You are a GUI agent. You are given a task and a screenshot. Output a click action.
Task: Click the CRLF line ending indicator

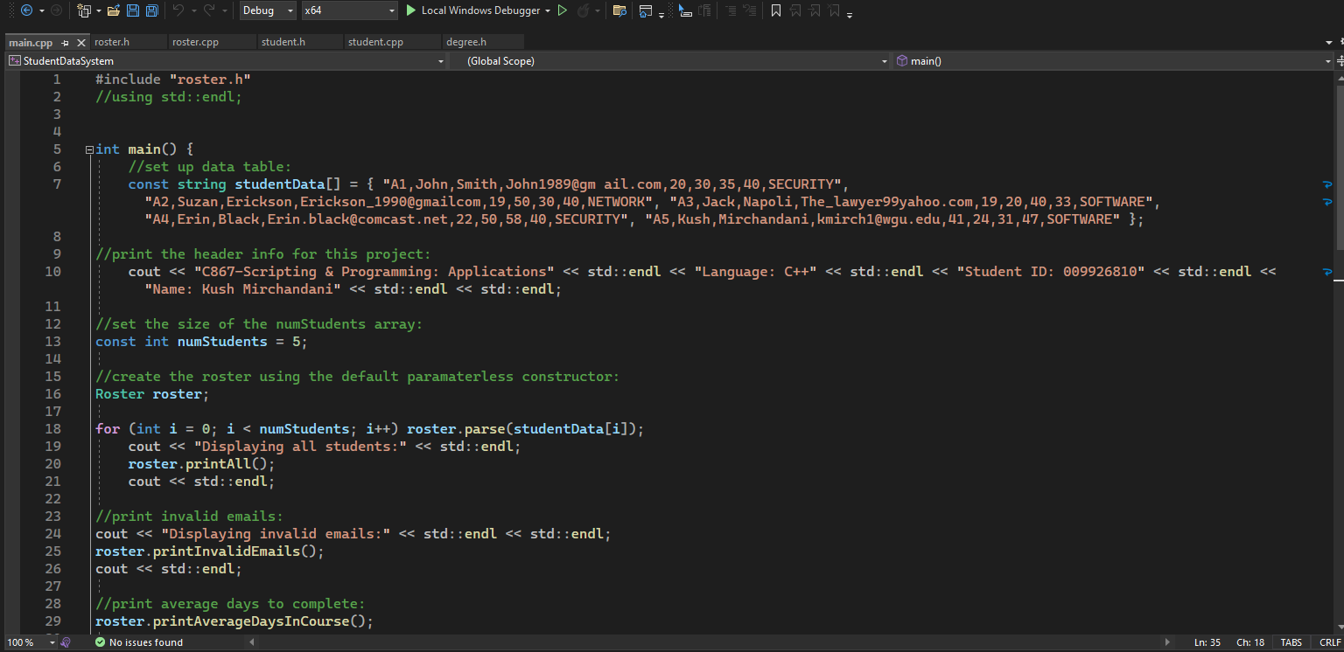coord(1329,642)
